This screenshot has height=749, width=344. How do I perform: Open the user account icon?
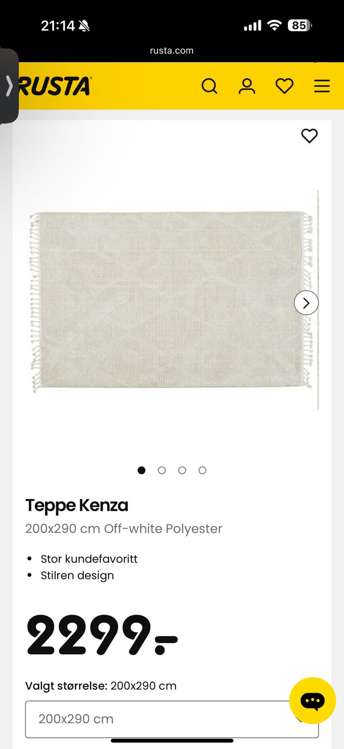coord(247,86)
